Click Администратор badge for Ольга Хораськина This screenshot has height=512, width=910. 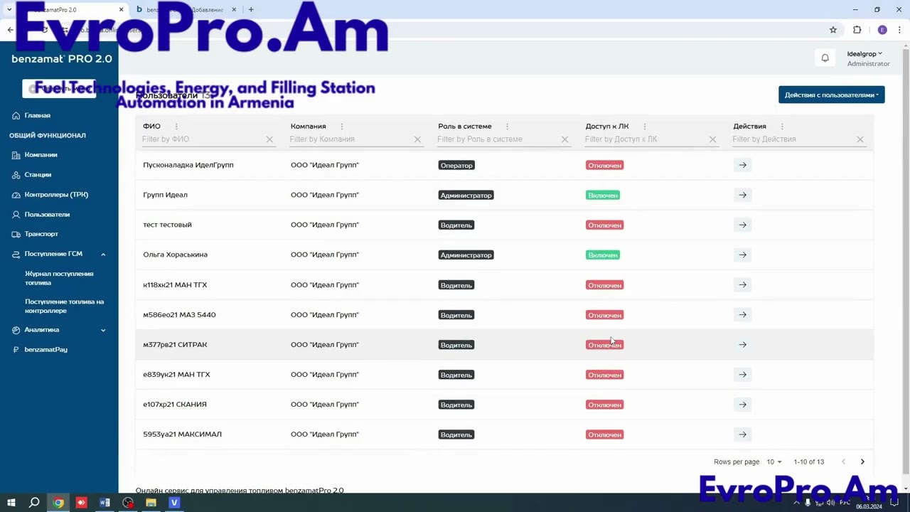[x=466, y=255]
